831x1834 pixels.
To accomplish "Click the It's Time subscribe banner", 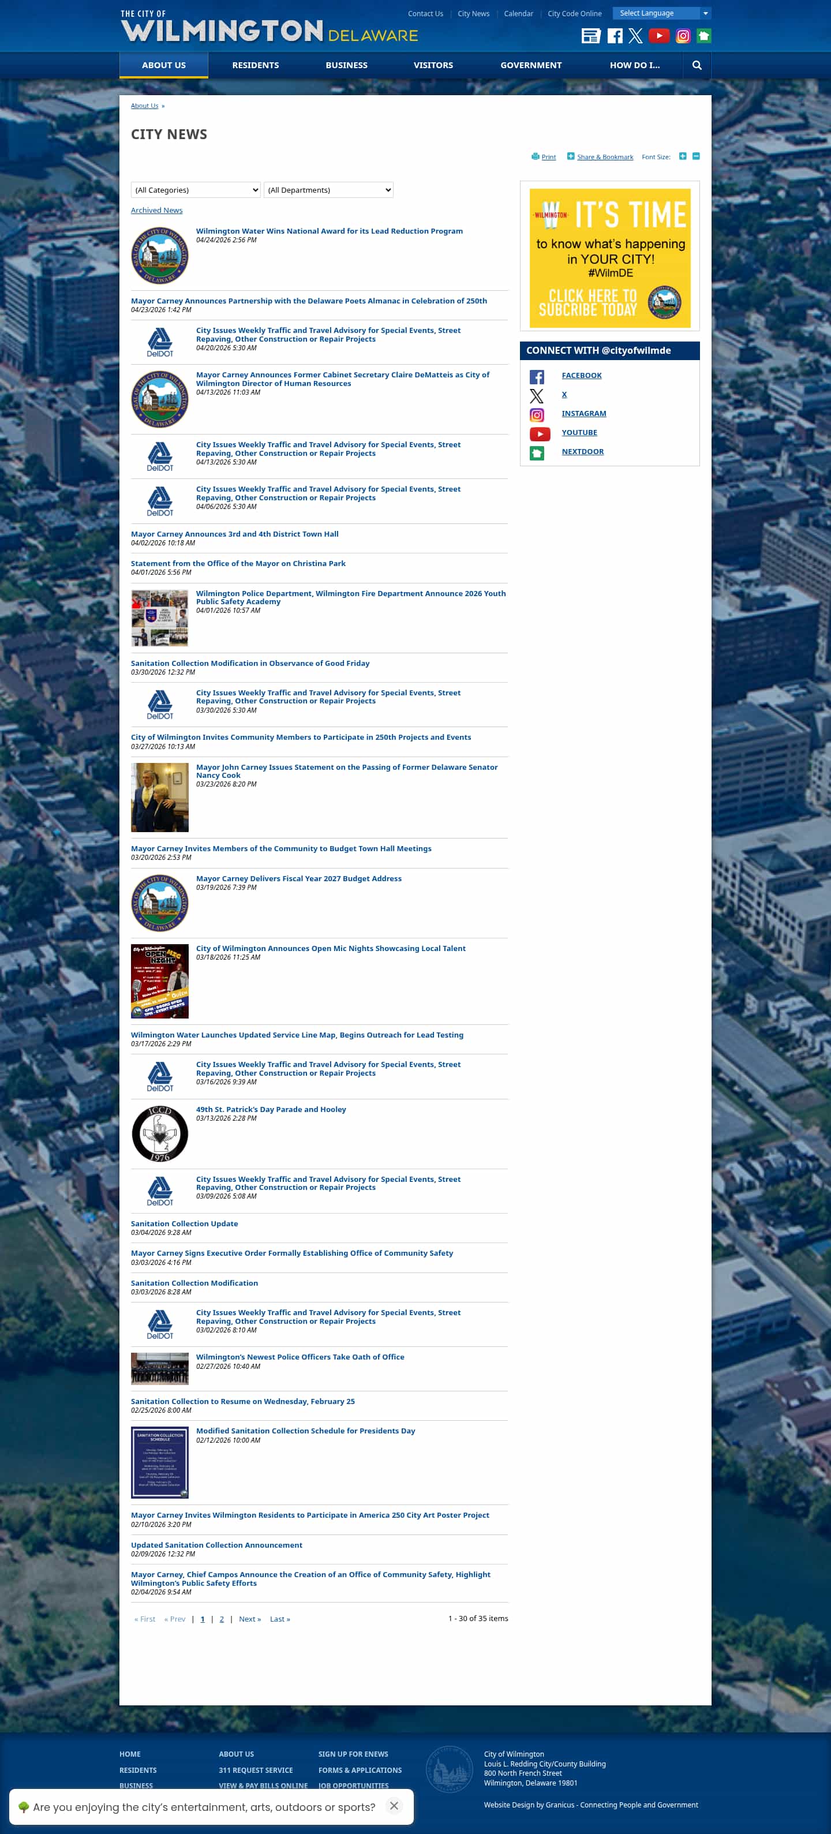I will [x=609, y=258].
